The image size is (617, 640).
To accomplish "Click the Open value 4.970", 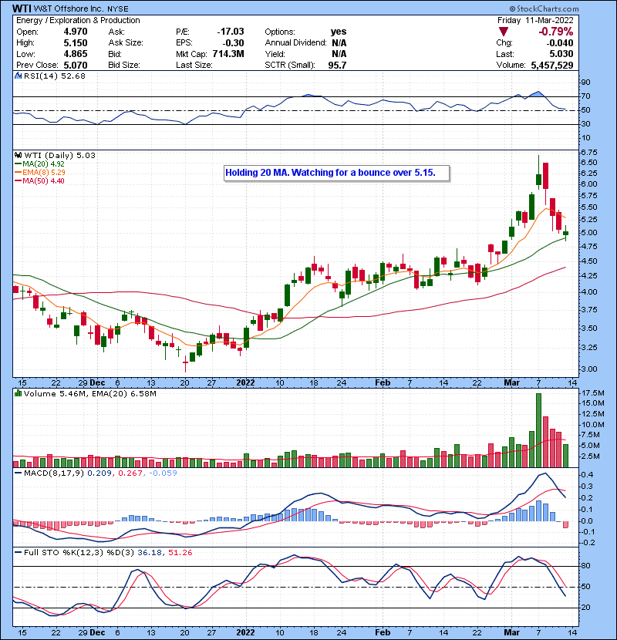I will pyautogui.click(x=76, y=32).
